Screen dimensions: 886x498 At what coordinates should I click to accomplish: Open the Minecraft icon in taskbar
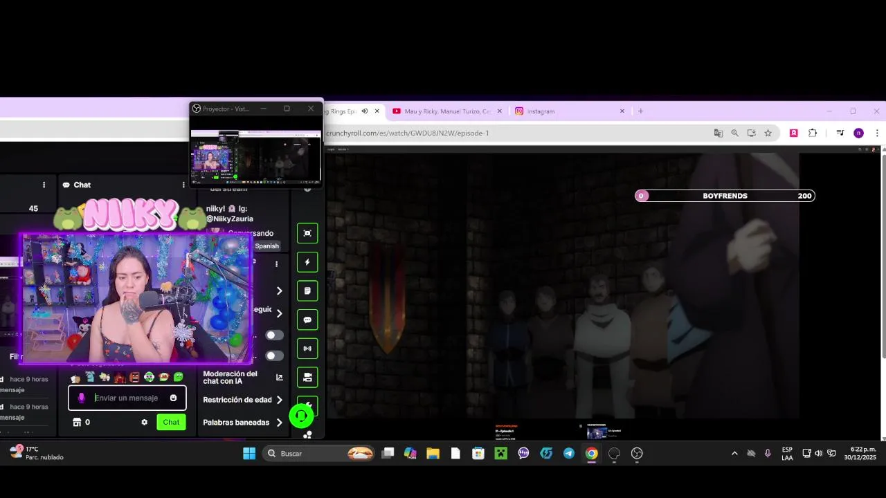[x=500, y=454]
